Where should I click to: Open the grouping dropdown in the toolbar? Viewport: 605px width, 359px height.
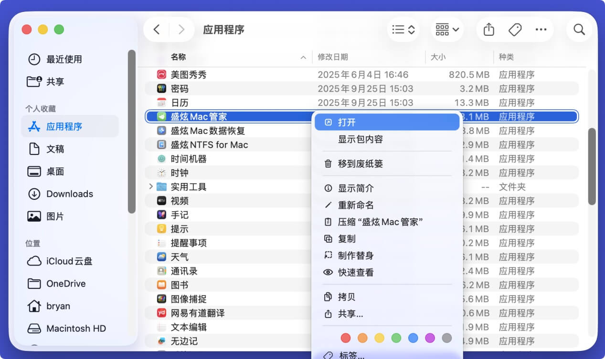coord(446,29)
